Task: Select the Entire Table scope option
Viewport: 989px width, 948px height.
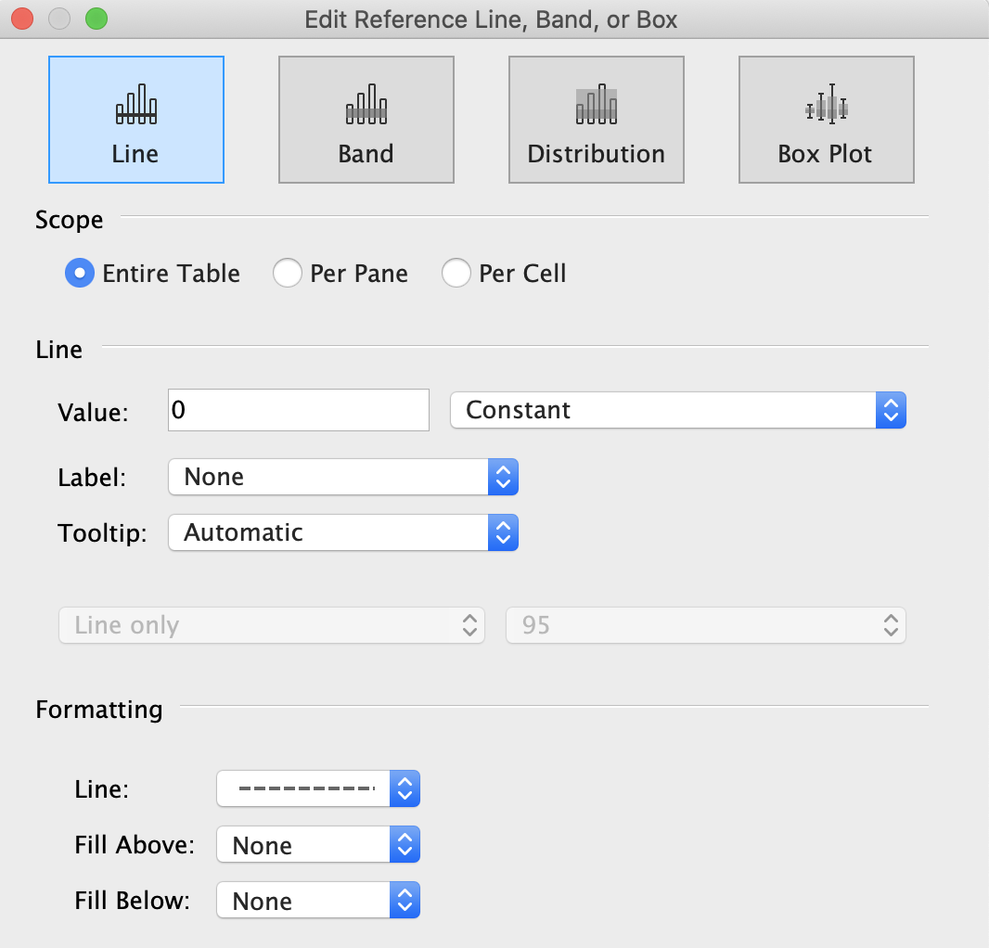Action: [80, 274]
